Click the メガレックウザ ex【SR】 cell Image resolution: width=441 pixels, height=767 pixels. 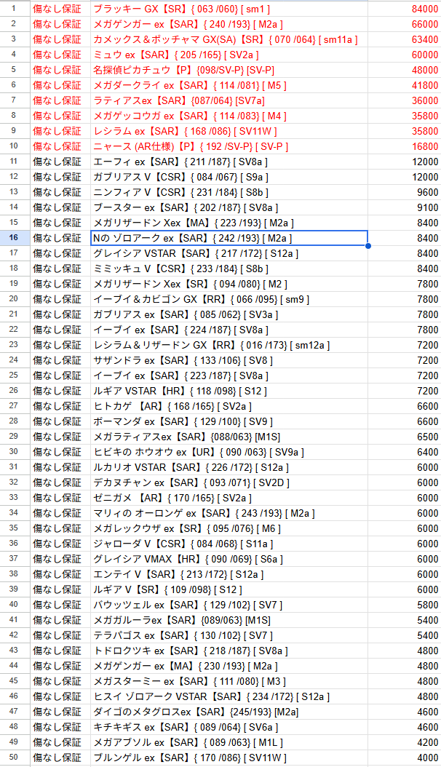click(229, 528)
